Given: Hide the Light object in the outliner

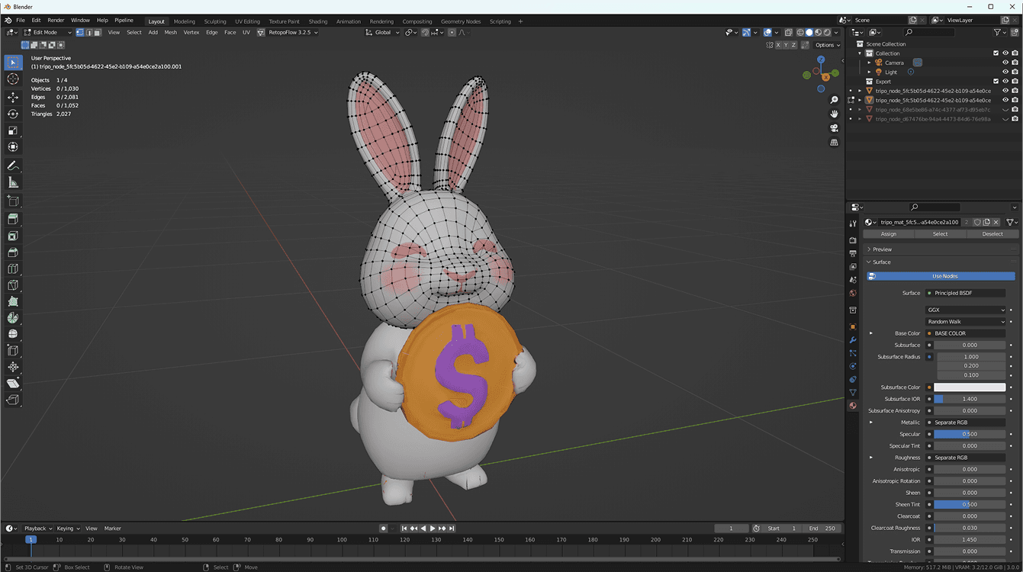Looking at the screenshot, I should click(1005, 72).
